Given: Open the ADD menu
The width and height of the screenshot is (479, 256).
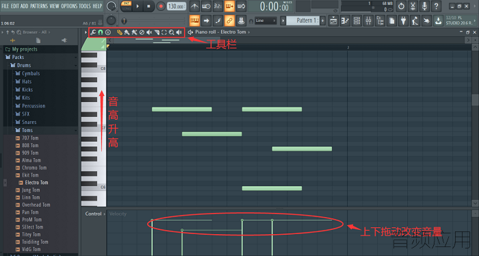Looking at the screenshot, I should click(x=24, y=6).
